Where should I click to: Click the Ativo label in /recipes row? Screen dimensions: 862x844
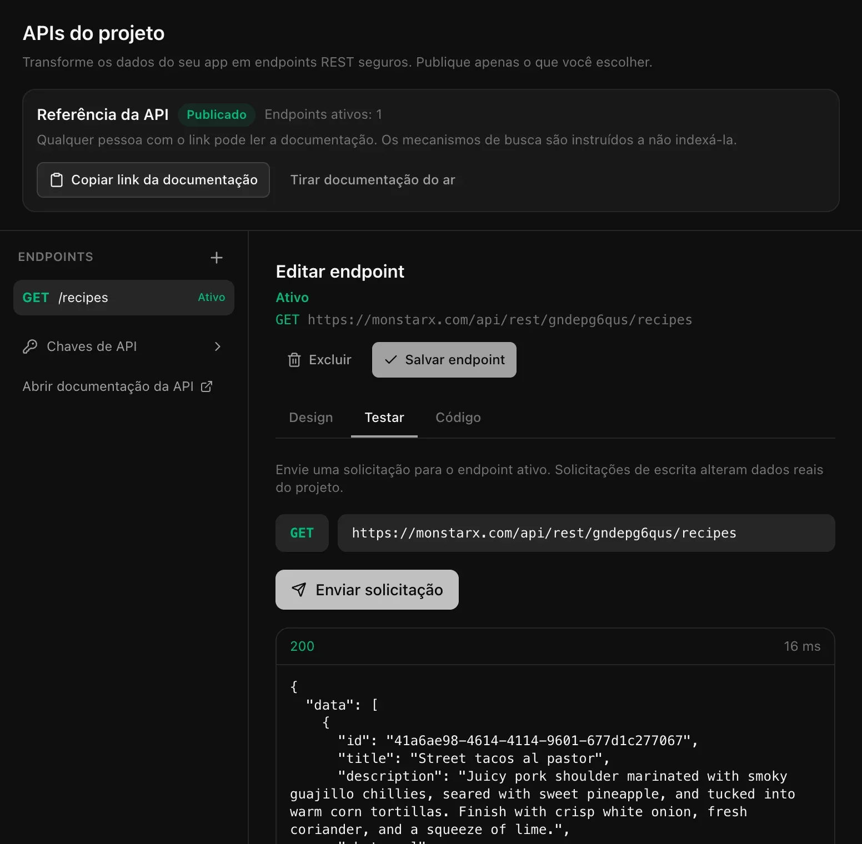point(212,298)
